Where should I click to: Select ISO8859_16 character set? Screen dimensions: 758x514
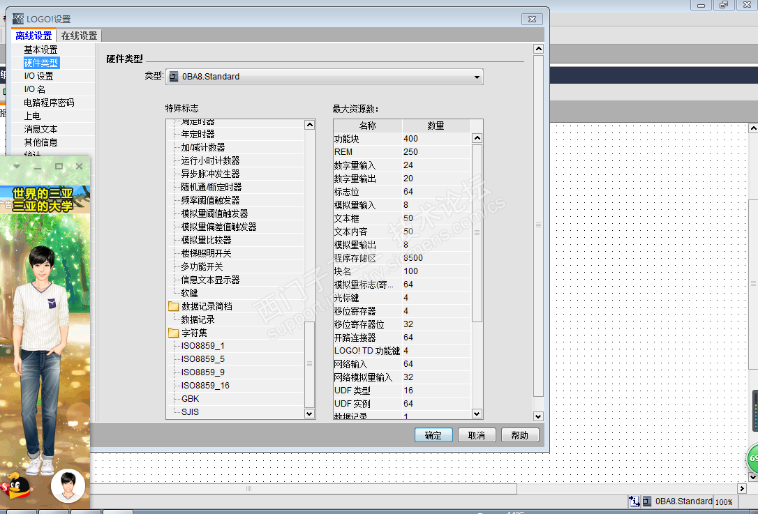click(x=205, y=386)
